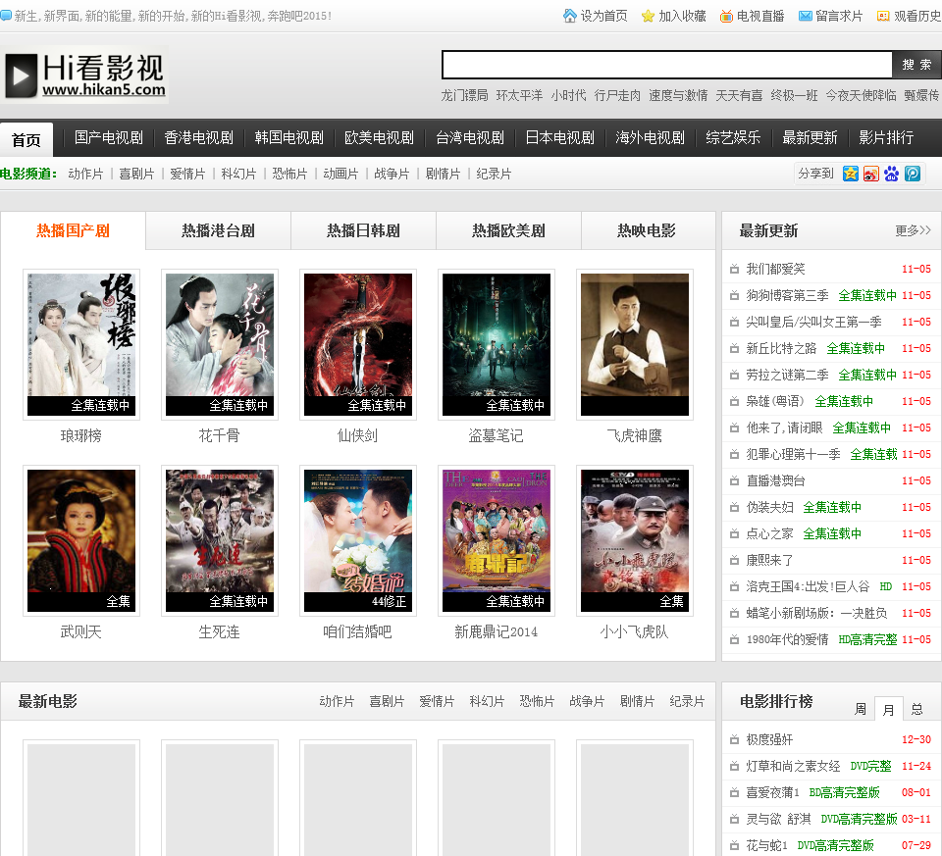Open 康熙来了 in latest updates
The image size is (942, 856).
pos(769,560)
